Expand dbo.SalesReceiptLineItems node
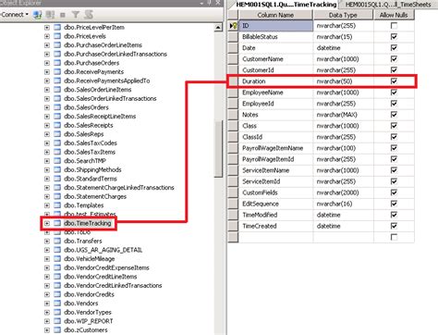 pos(47,117)
